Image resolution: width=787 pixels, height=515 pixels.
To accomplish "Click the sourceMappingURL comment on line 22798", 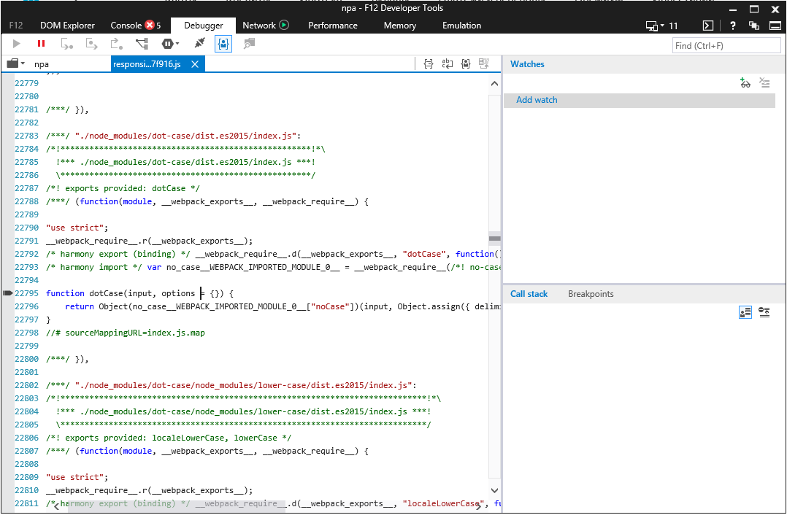I will pyautogui.click(x=126, y=333).
